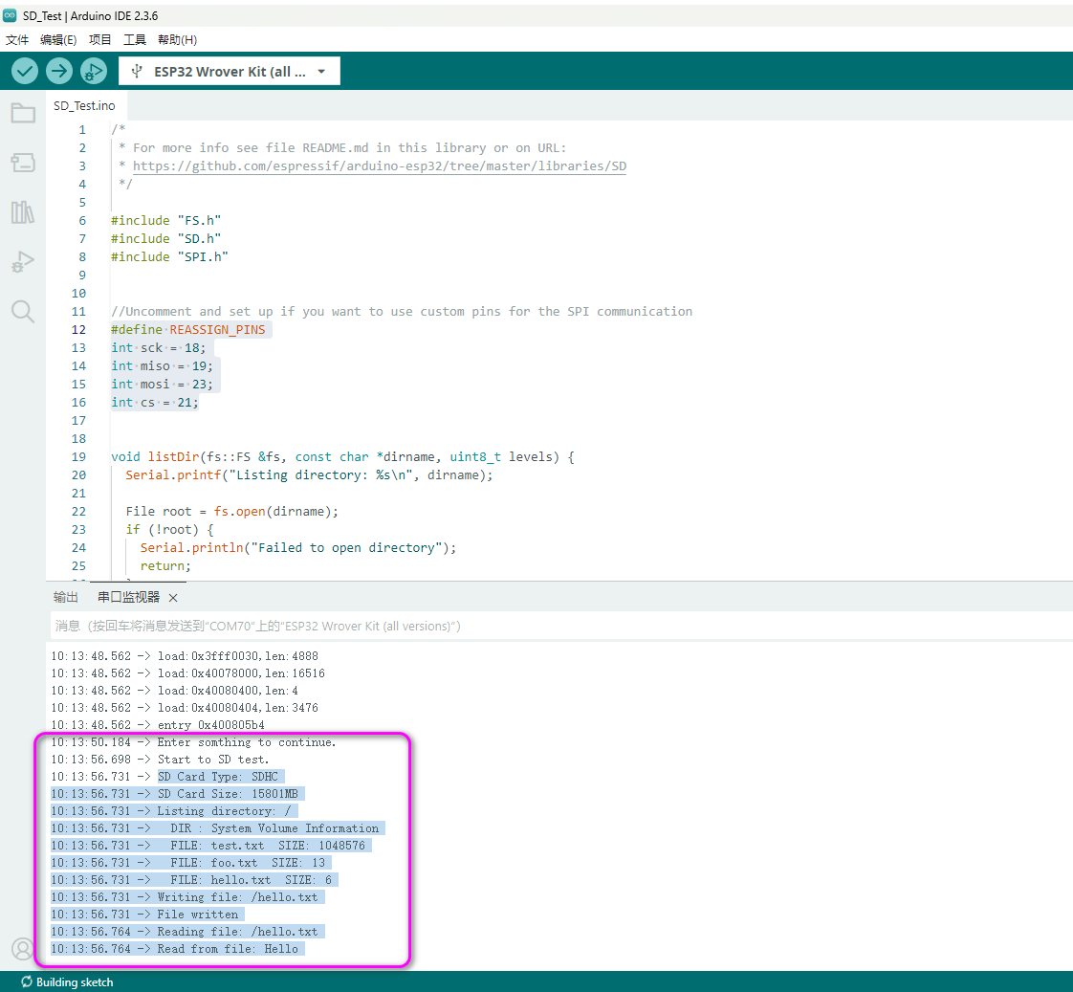This screenshot has width=1073, height=992.
Task: Click the Serial.printf 'Listing directory' code line
Action: 309,475
